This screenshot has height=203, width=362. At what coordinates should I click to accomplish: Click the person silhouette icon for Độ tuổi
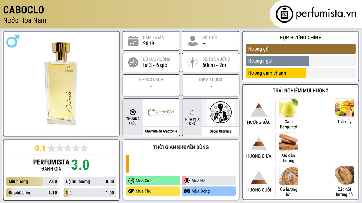click(193, 41)
